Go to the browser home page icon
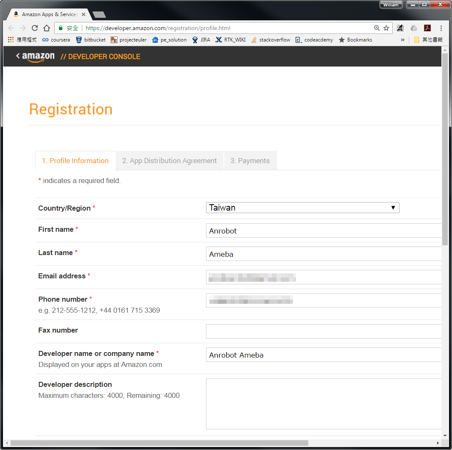452x450 pixels. click(47, 28)
